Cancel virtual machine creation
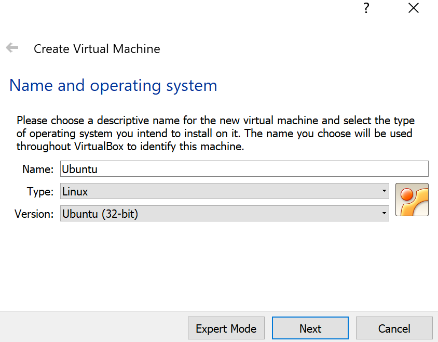The image size is (438, 342). pos(394,328)
